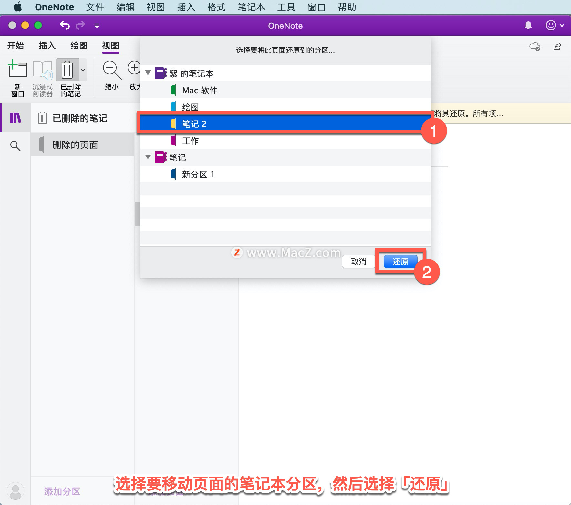The image size is (571, 505).
Task: Open the Deleted Notes dropdown arrow
Action: 83,70
